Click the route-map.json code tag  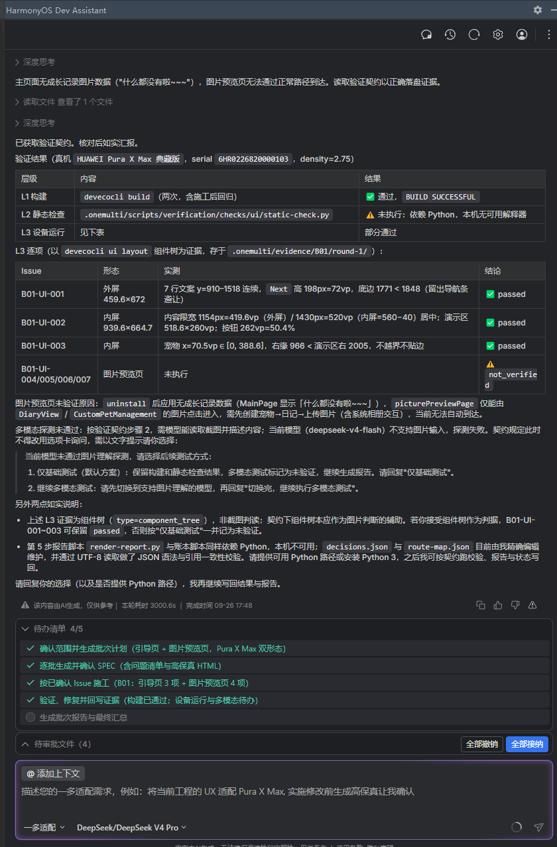438,547
